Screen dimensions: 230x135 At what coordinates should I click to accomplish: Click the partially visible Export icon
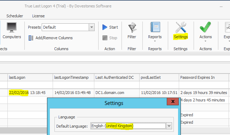(x=228, y=27)
